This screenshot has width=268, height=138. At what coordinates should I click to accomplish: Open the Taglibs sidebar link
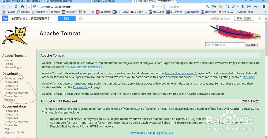coord(9,64)
